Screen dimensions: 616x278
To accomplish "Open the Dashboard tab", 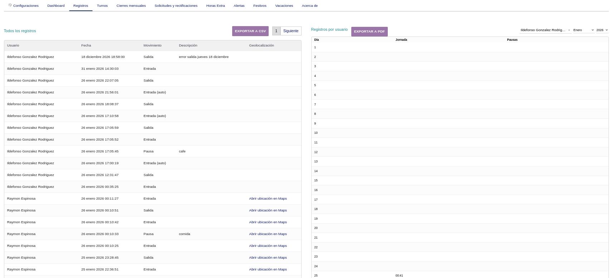I will click(56, 6).
